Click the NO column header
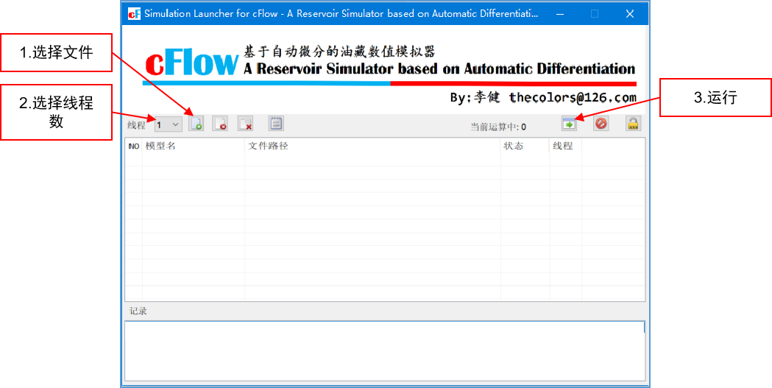 (134, 147)
